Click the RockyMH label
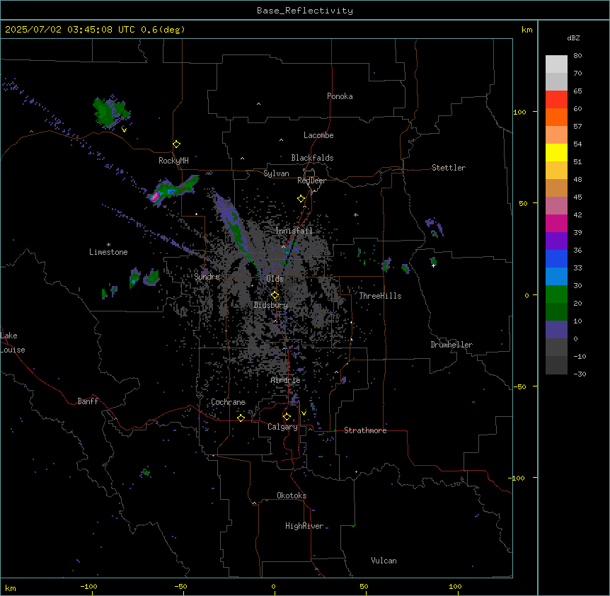The width and height of the screenshot is (610, 596). [173, 161]
